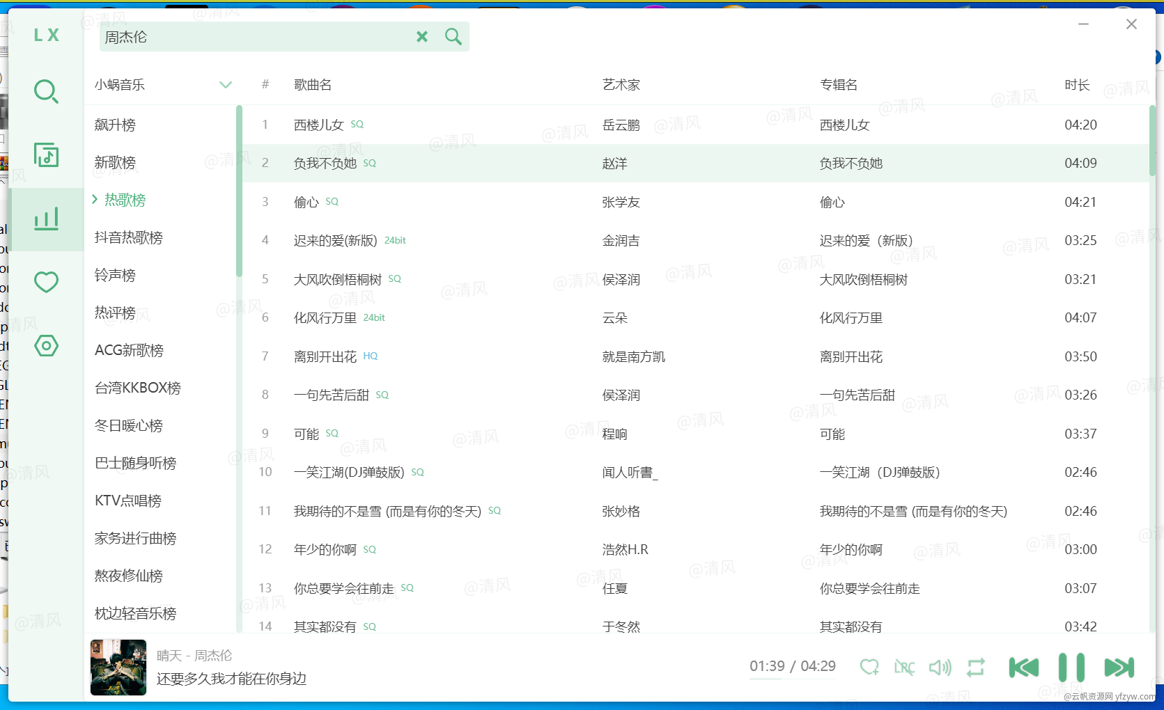
Task: Click artist 就是南方凯
Action: click(x=633, y=356)
